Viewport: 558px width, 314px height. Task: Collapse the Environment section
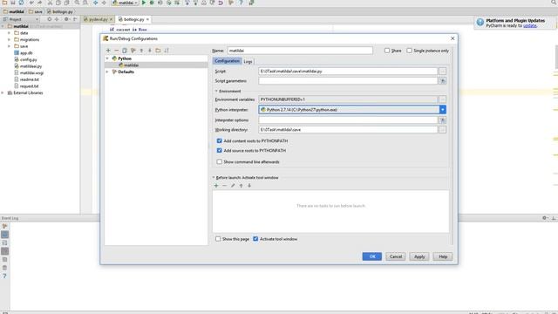pyautogui.click(x=216, y=91)
